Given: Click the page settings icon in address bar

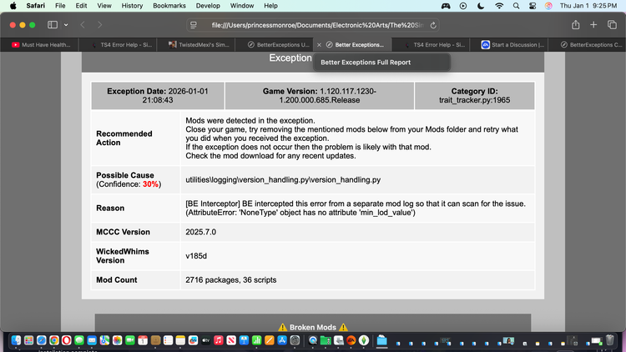Looking at the screenshot, I should 194,25.
